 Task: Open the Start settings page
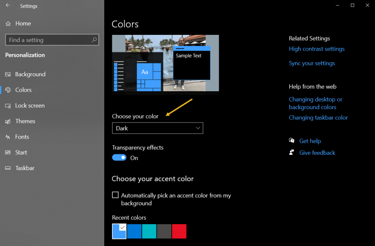click(21, 153)
